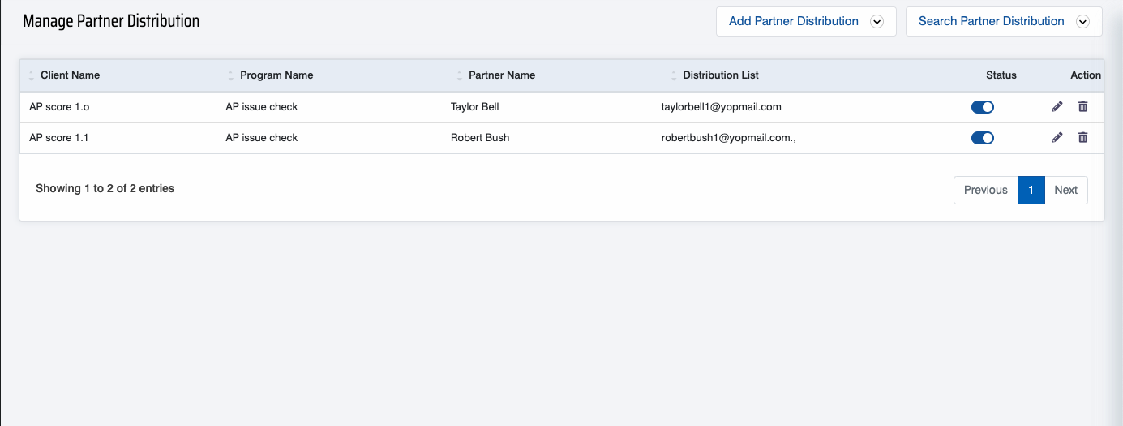Expand Search Partner Distribution chevron
This screenshot has width=1123, height=426.
pos(1082,22)
